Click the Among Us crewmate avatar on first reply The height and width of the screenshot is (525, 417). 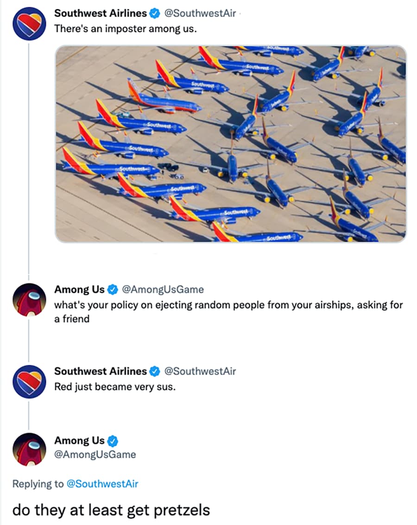(29, 300)
